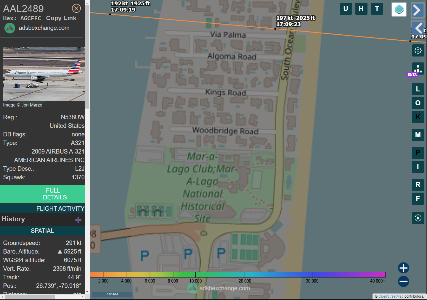The height and width of the screenshot is (300, 427).
Task: Click the registration N538UW value
Action: [73, 117]
